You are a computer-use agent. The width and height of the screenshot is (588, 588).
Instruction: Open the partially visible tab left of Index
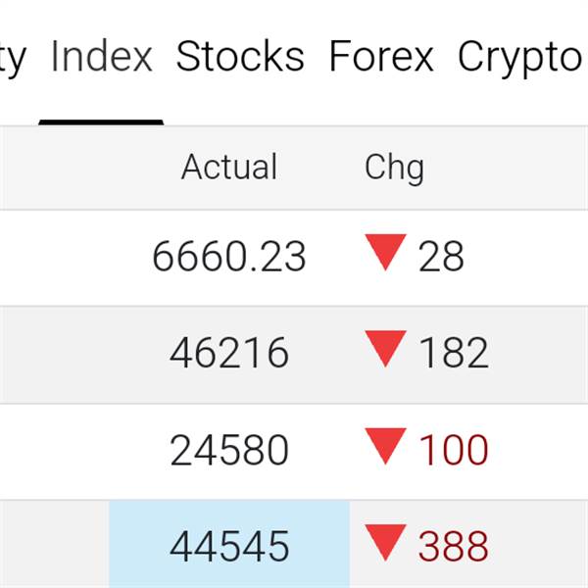click(x=12, y=57)
